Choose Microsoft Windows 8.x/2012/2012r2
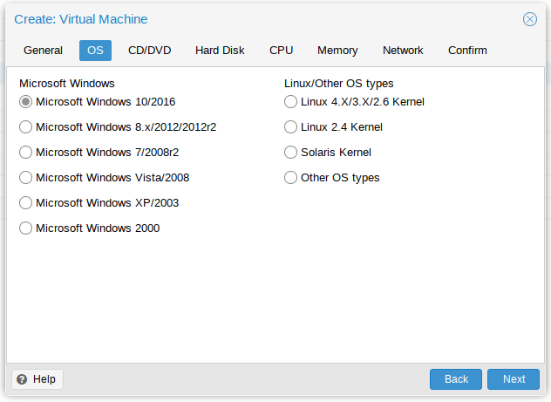Image resolution: width=551 pixels, height=402 pixels. (x=25, y=127)
